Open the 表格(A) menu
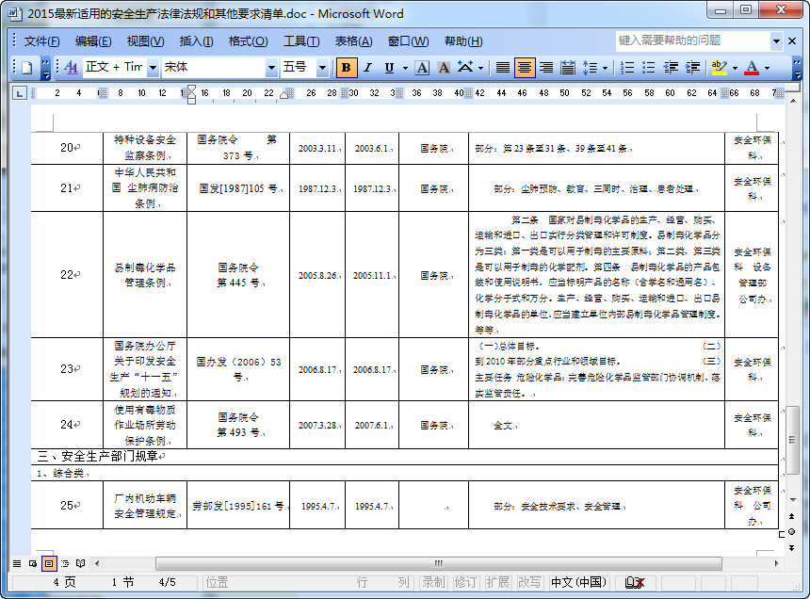The height and width of the screenshot is (599, 810). click(x=353, y=41)
